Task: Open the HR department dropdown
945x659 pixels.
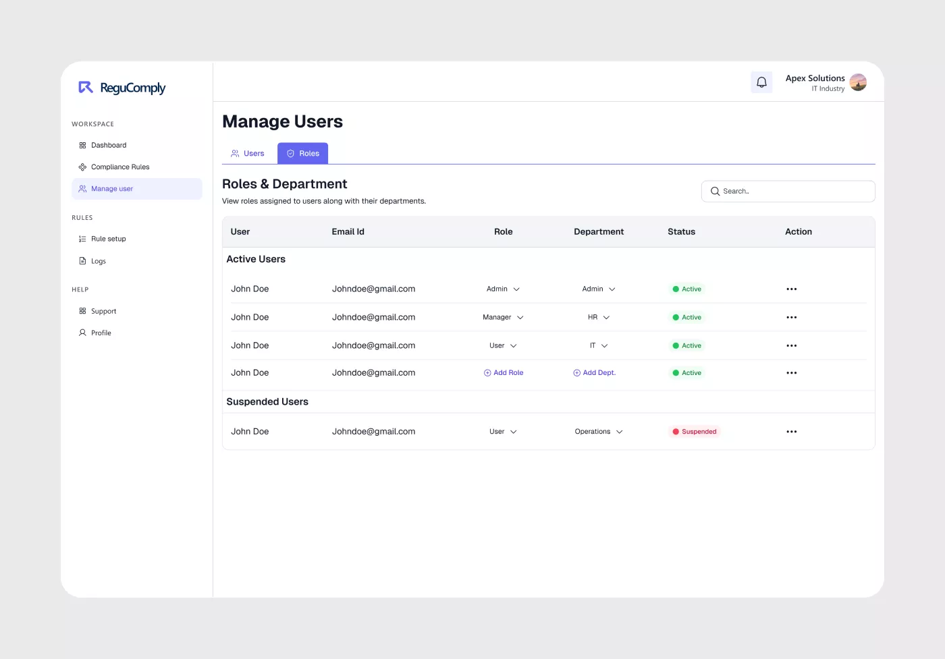Action: [599, 317]
